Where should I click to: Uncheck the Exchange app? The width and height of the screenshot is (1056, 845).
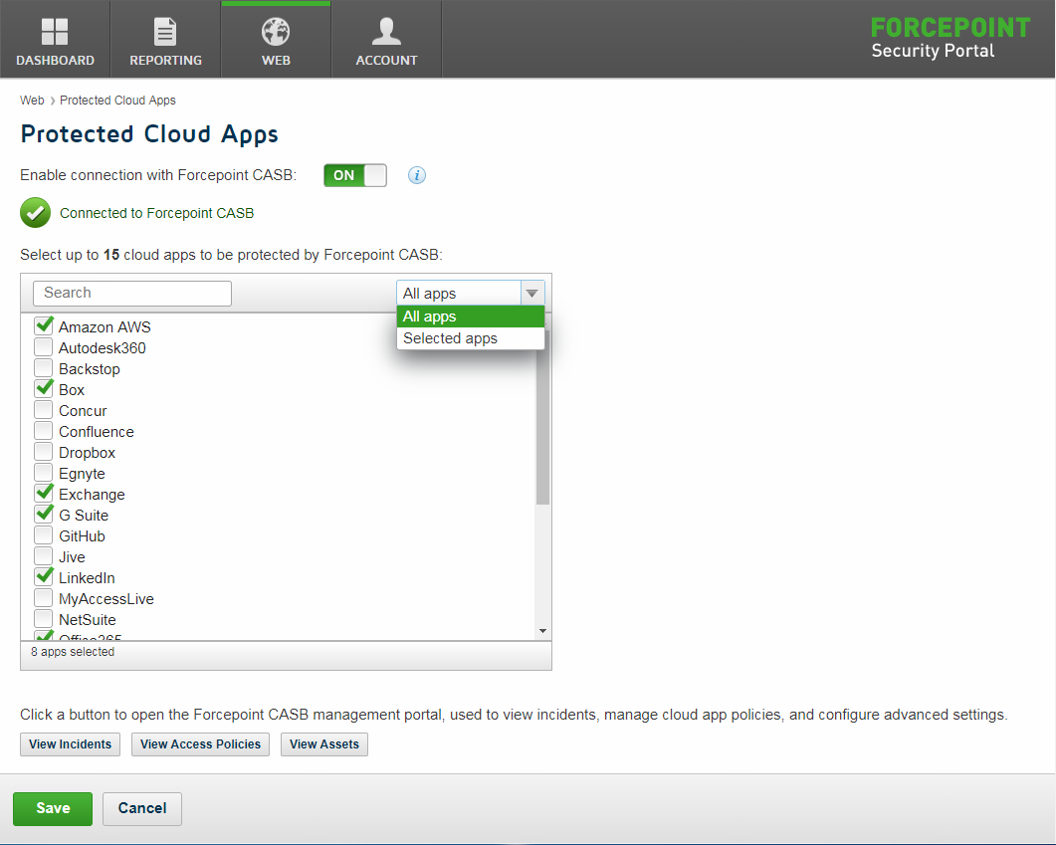[x=44, y=494]
